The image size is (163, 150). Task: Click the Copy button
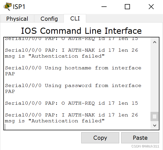tap(100, 138)
